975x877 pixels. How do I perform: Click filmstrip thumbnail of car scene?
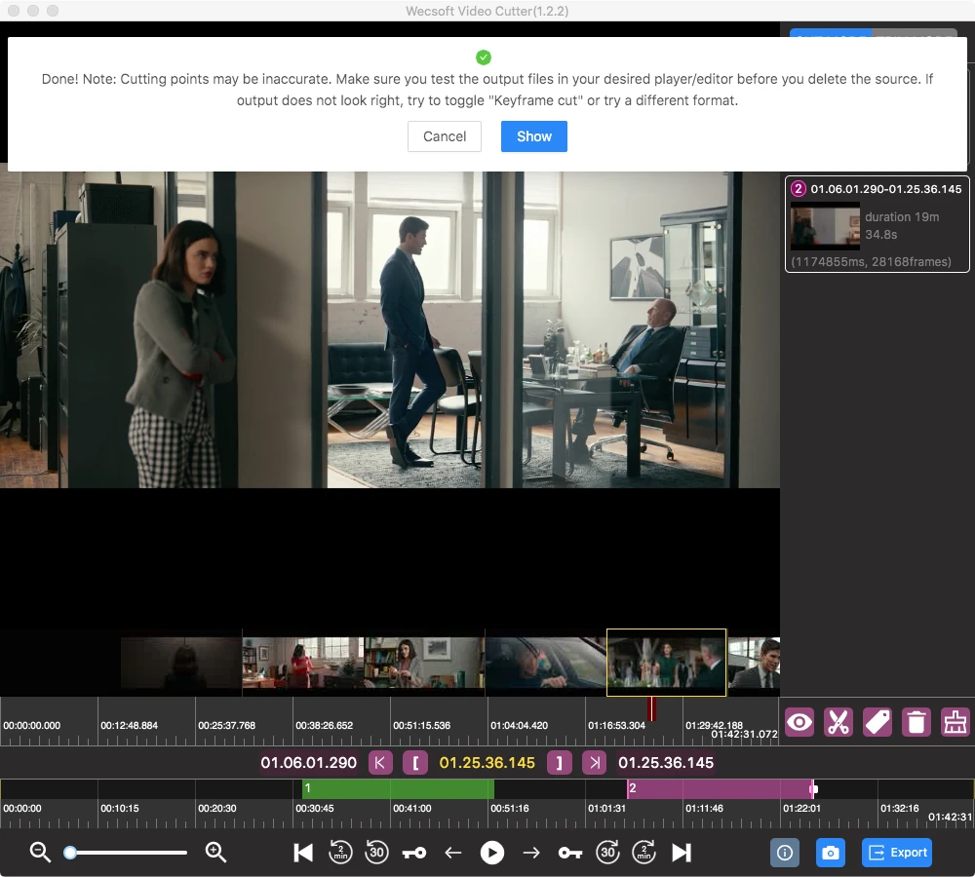click(546, 663)
